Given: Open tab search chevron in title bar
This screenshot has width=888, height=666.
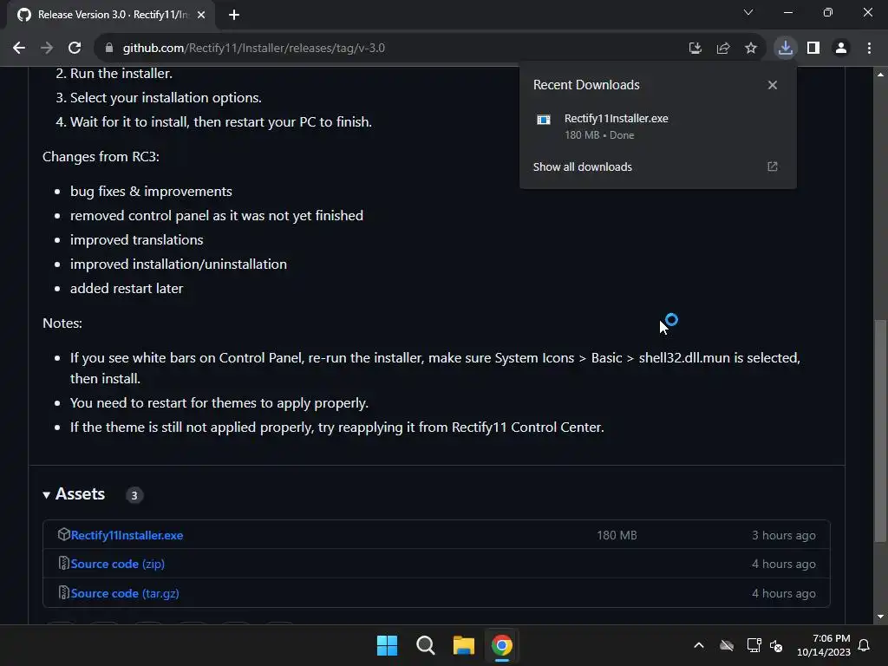Looking at the screenshot, I should 748,12.
